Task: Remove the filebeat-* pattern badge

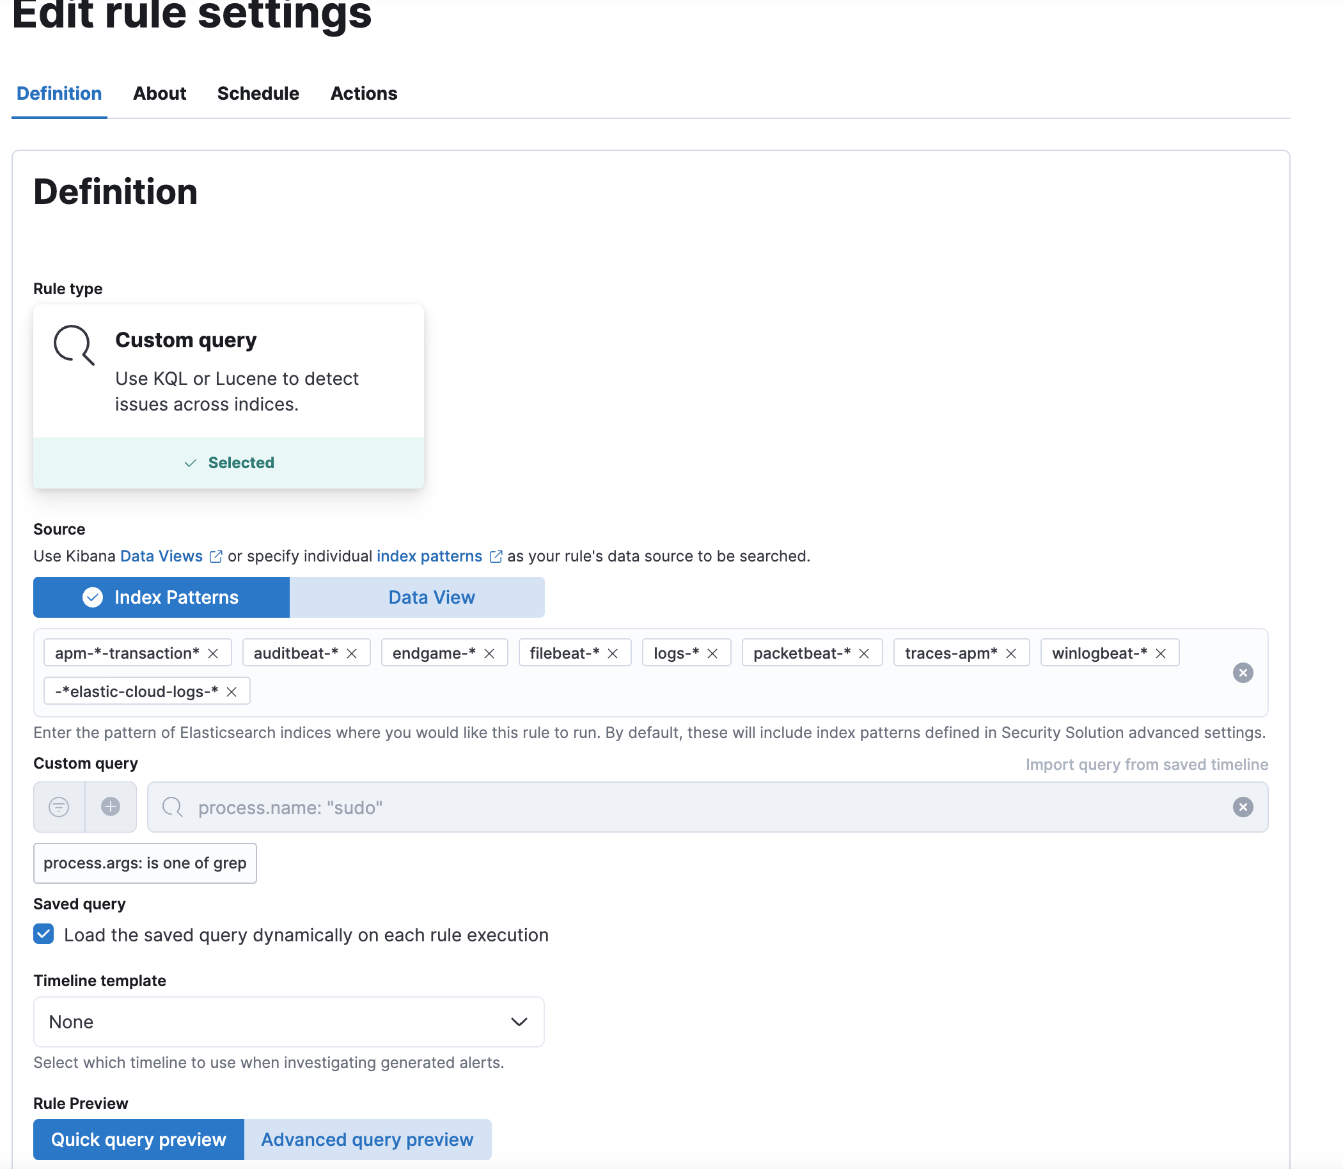Action: pos(613,653)
